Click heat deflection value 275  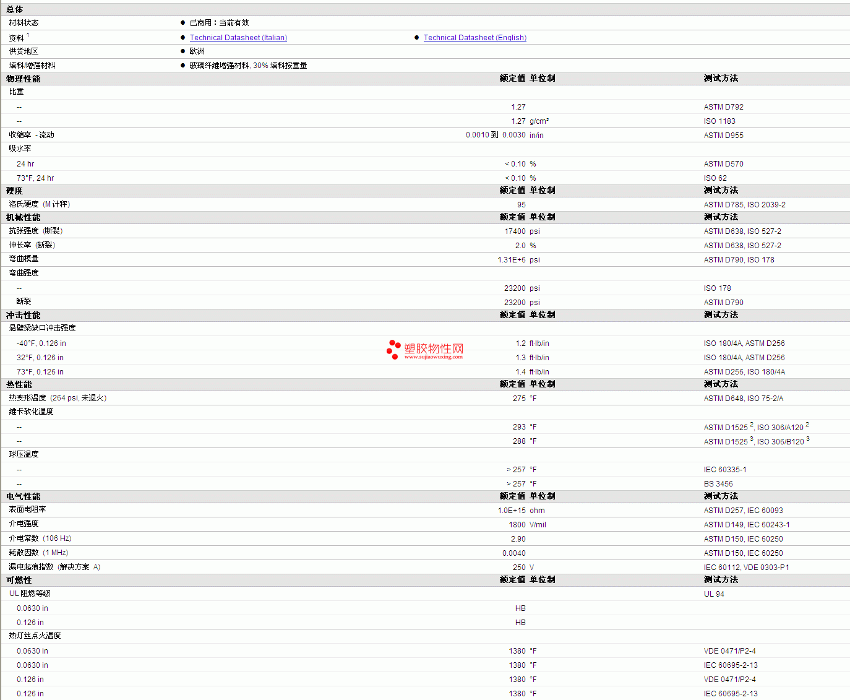click(519, 399)
